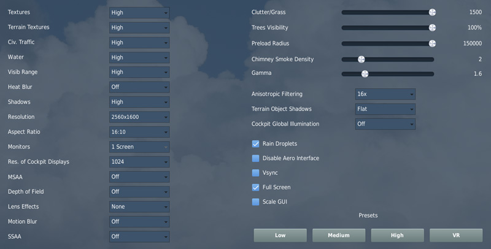Apply the Medium preset

(x=339, y=236)
